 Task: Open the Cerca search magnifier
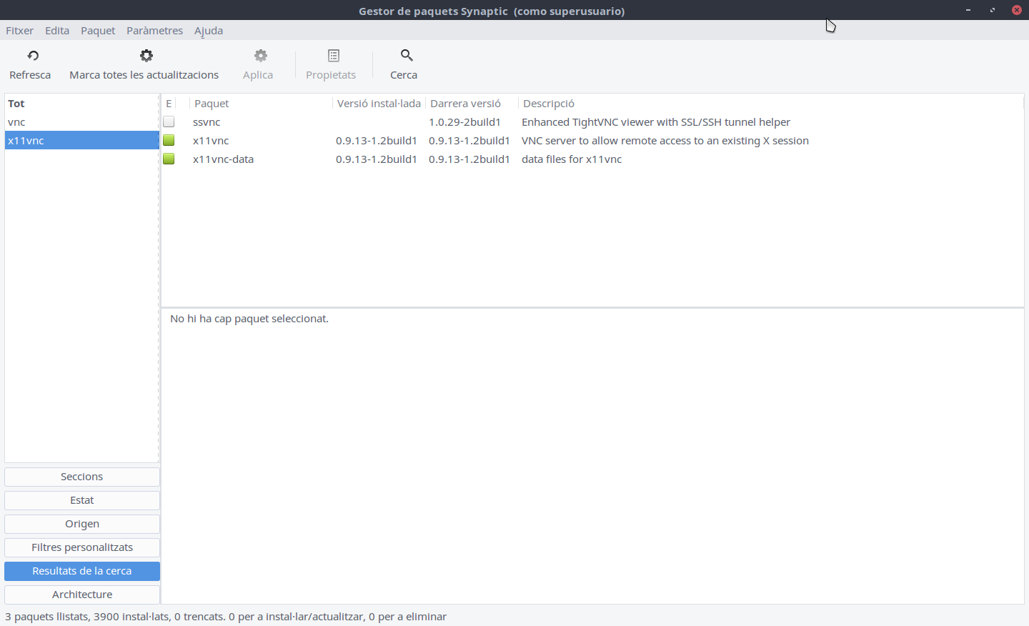pos(407,56)
